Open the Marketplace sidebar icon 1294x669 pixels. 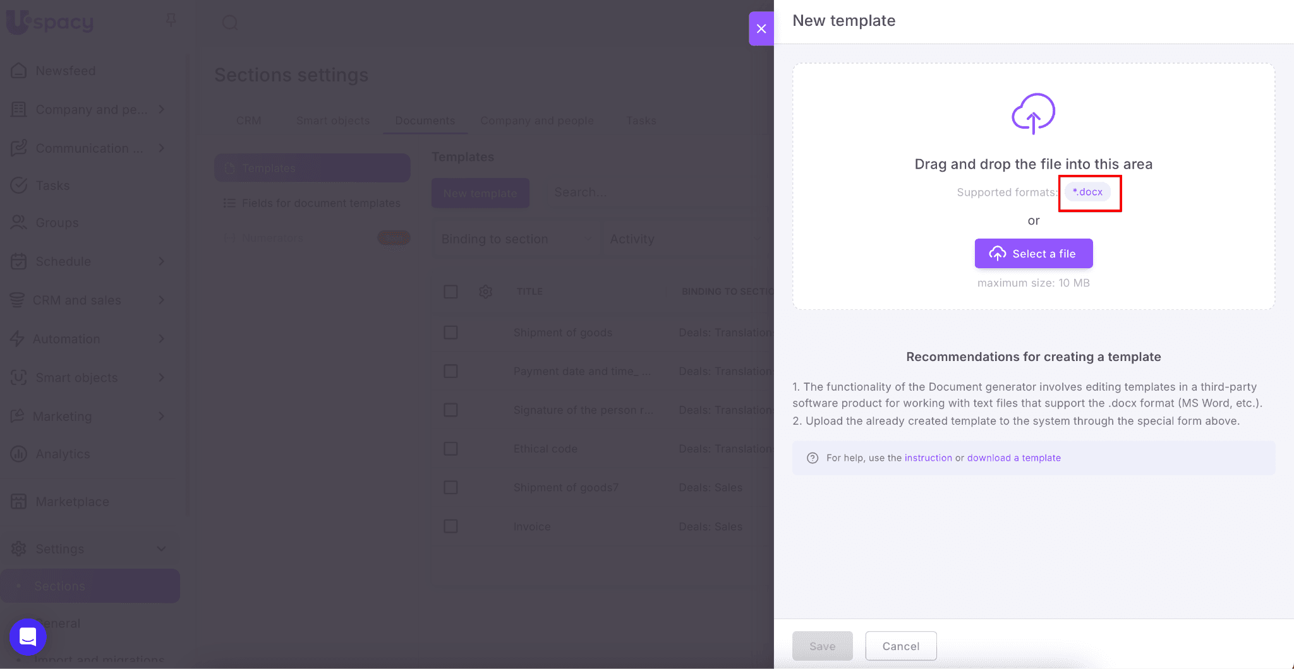19,502
